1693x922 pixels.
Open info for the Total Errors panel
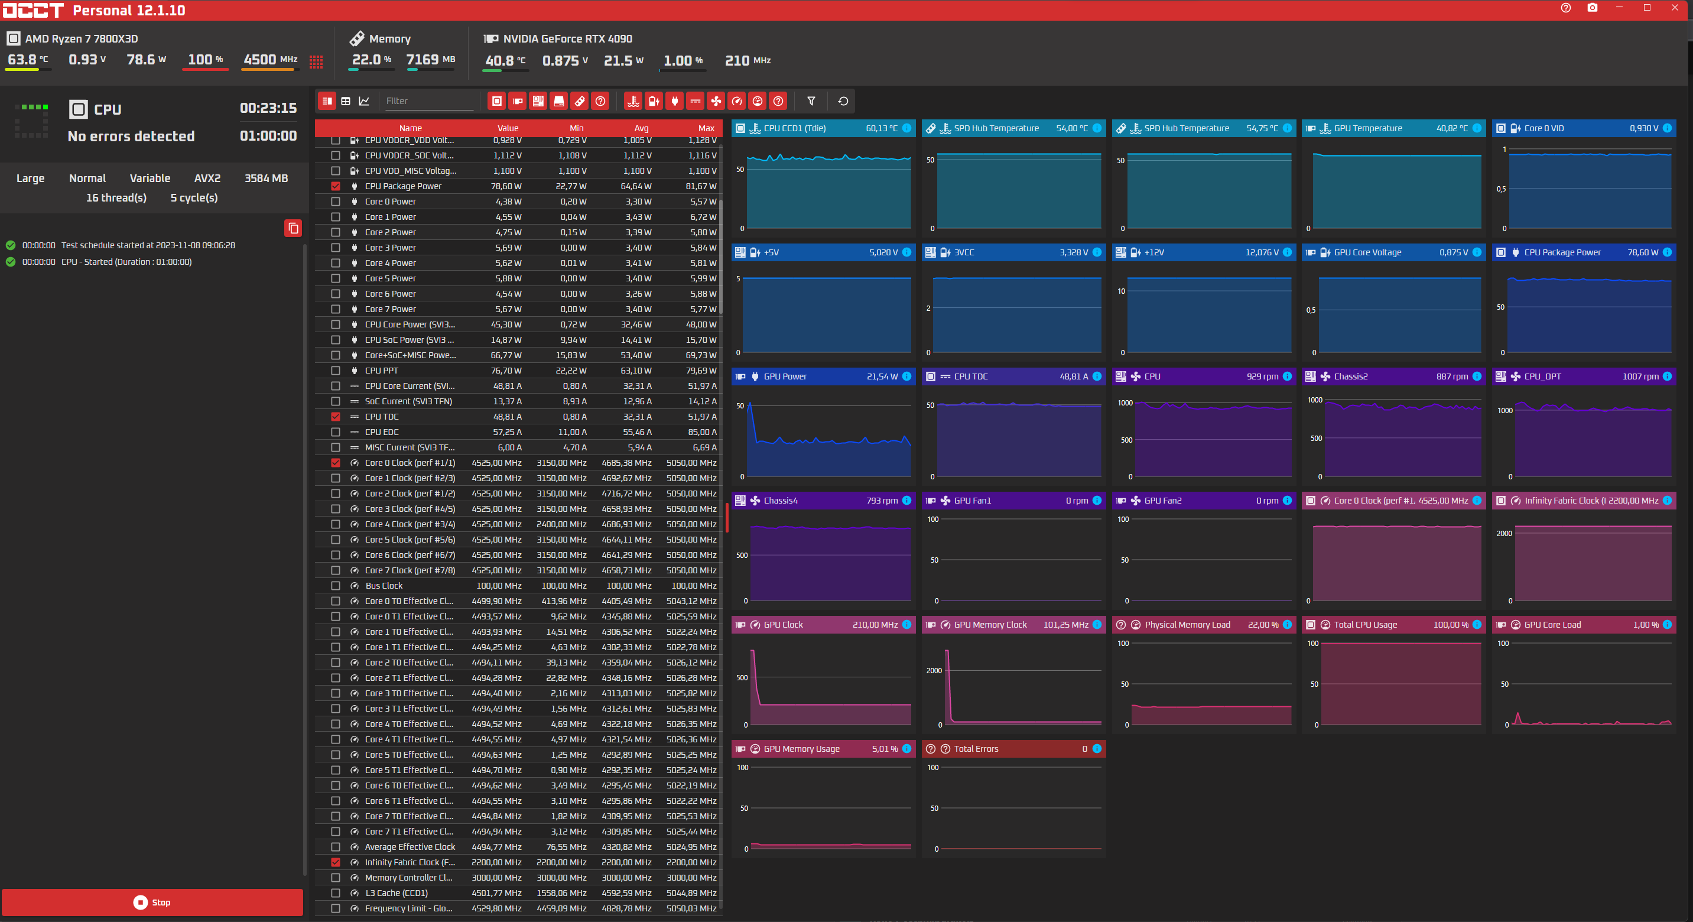click(x=1097, y=748)
